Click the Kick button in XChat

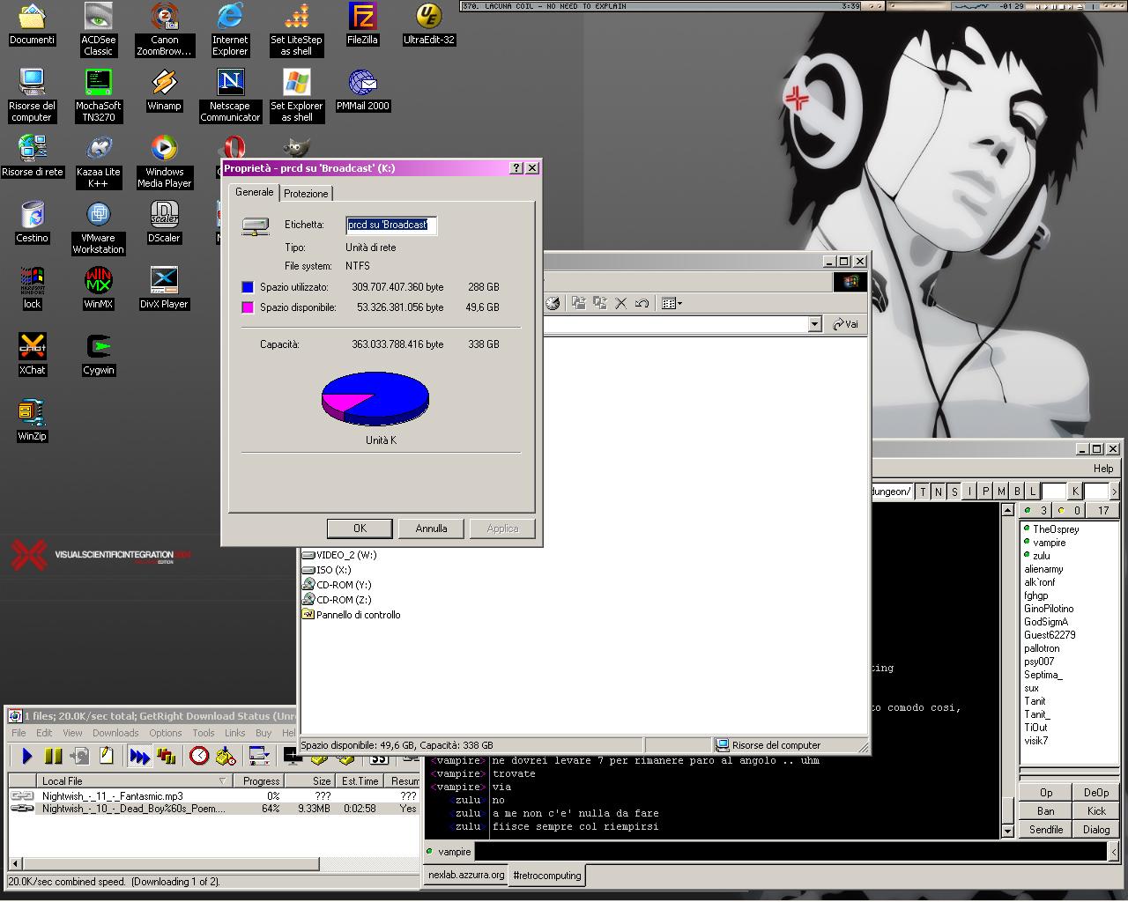tap(1096, 811)
